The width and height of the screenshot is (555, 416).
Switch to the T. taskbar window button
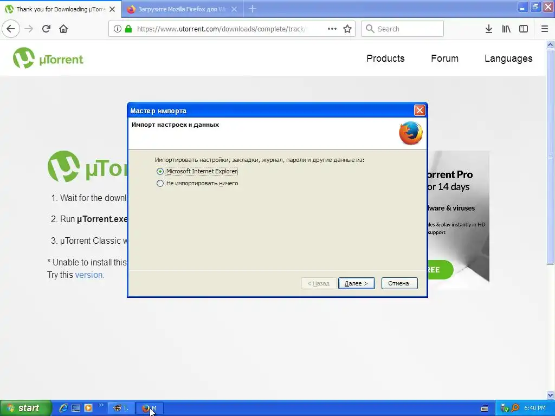121,408
